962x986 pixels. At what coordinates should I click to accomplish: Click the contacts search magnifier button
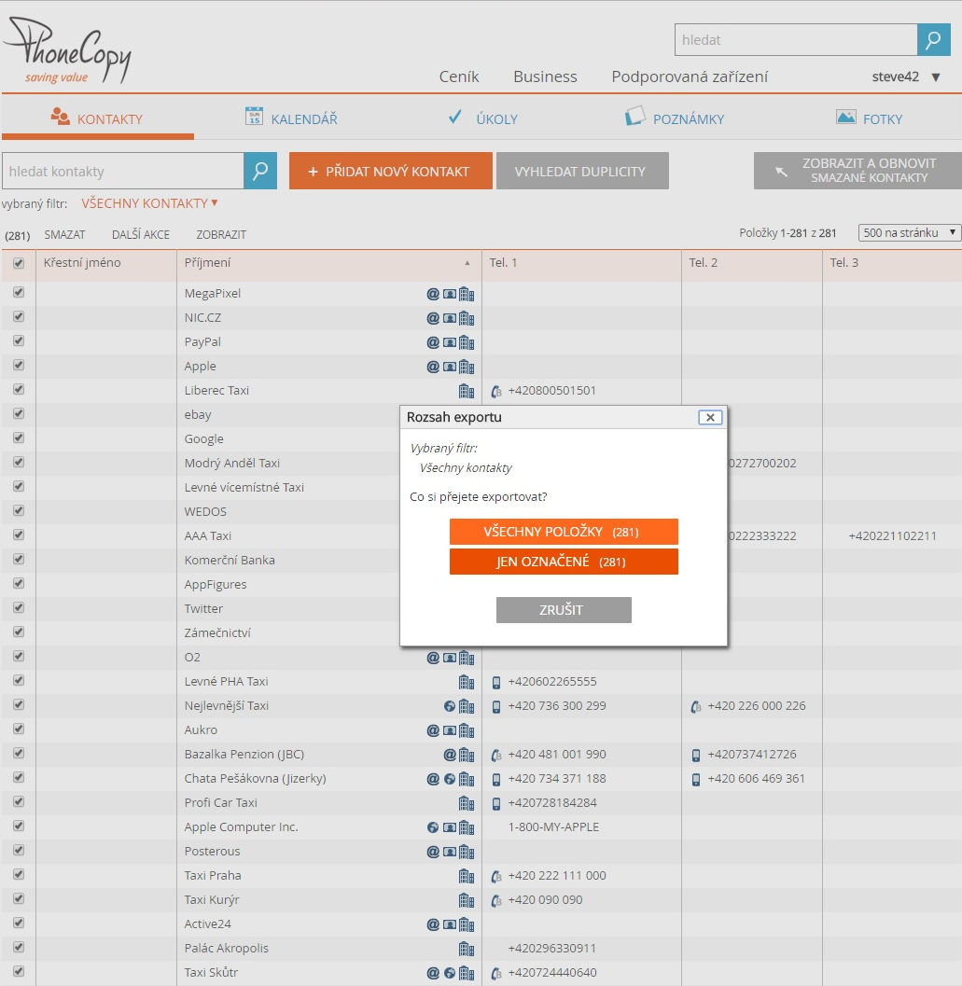pos(260,171)
